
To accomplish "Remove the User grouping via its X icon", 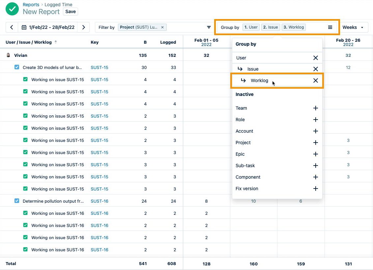I will 315,57.
